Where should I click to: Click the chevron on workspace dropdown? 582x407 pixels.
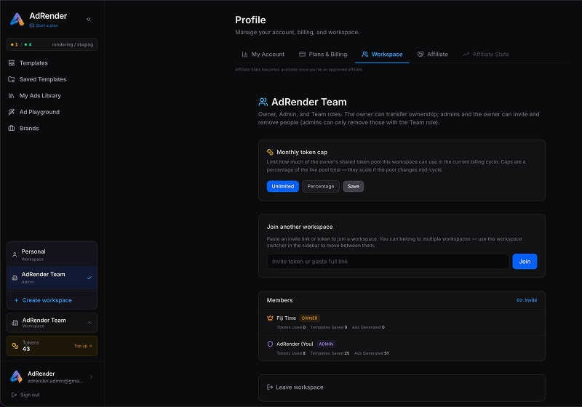click(x=89, y=323)
